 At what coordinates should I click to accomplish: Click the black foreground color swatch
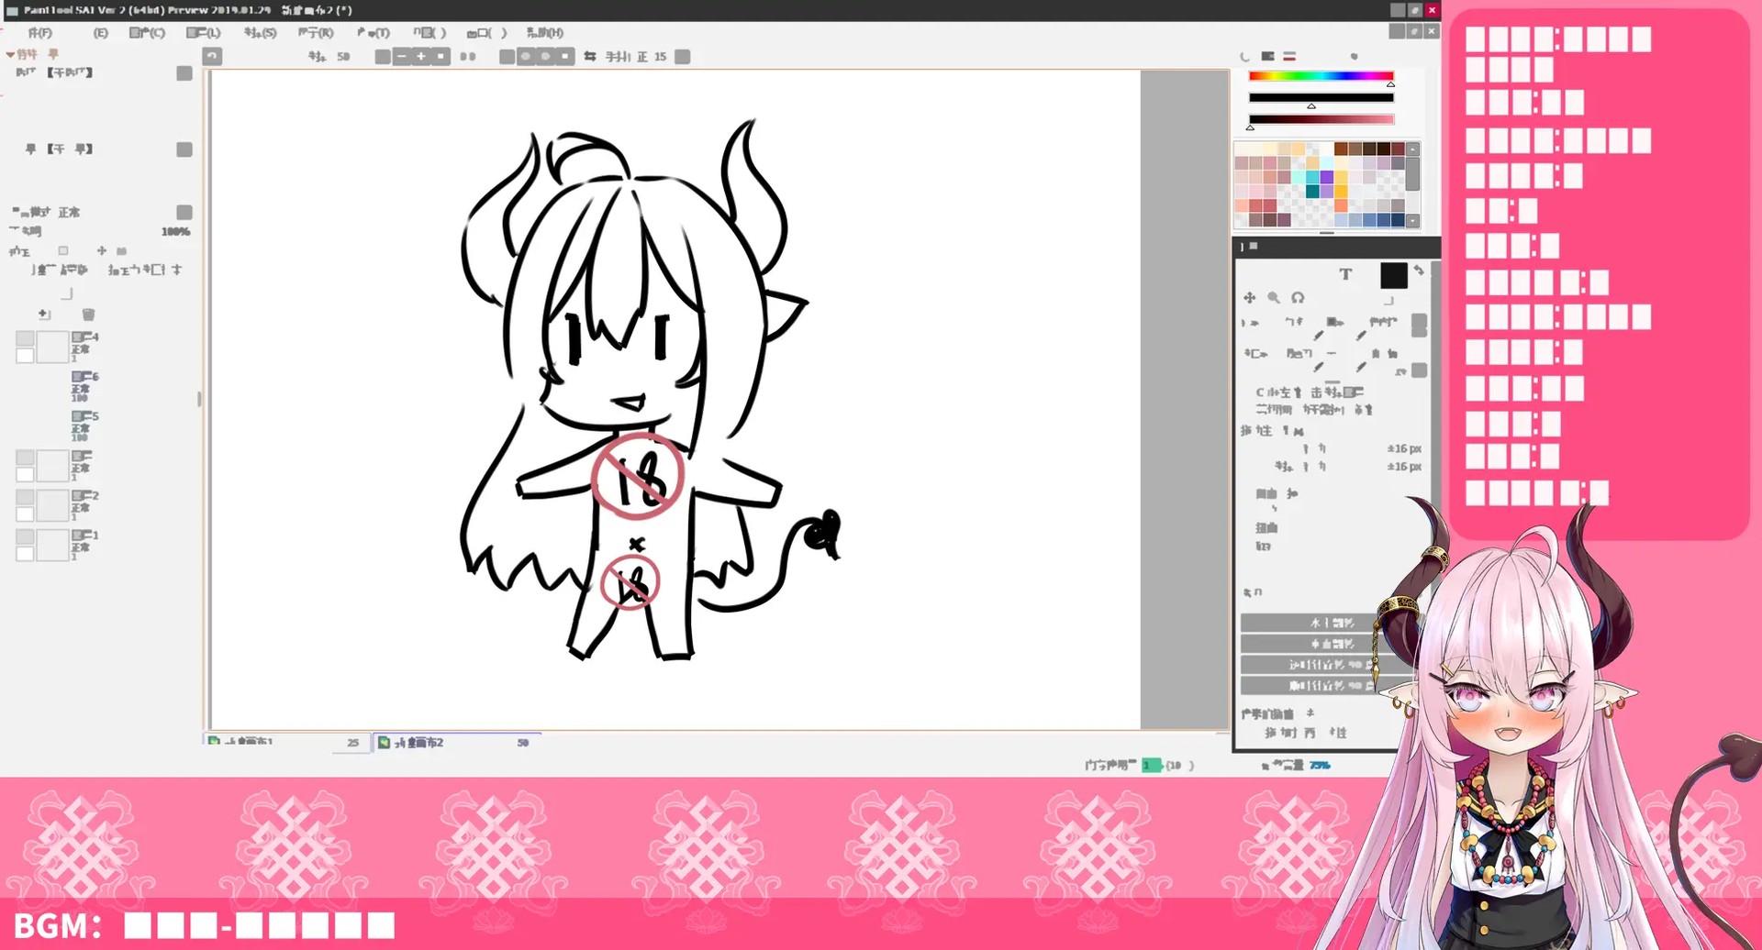1393,275
